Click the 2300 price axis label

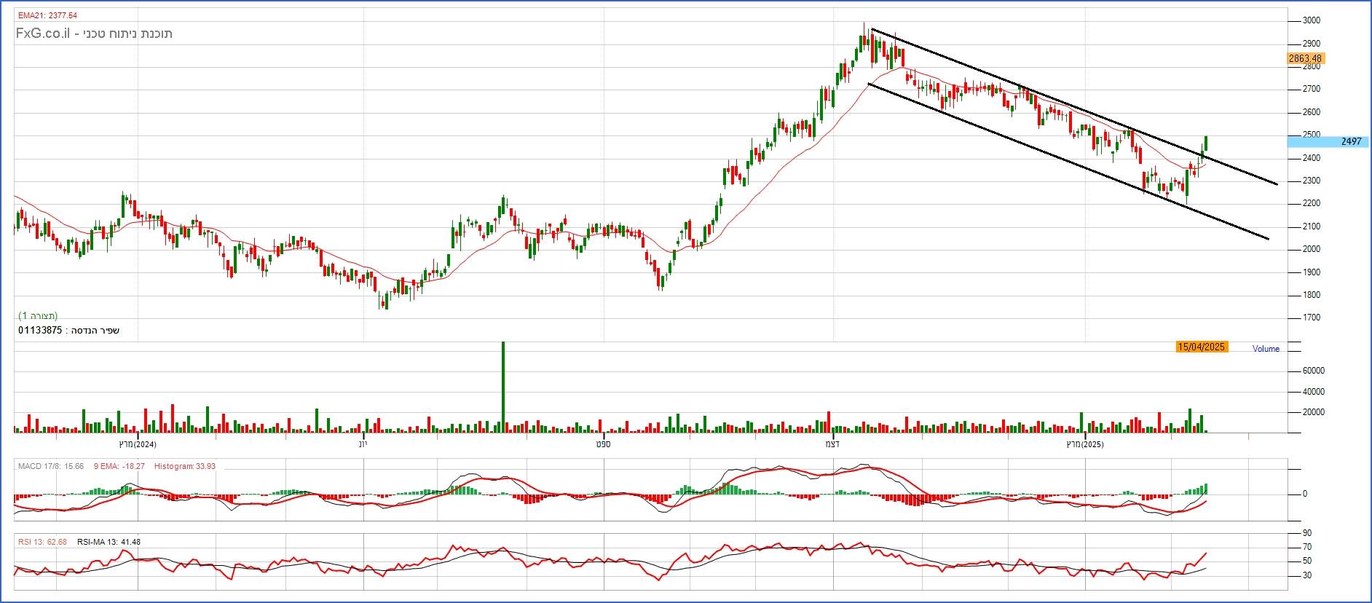1311,181
